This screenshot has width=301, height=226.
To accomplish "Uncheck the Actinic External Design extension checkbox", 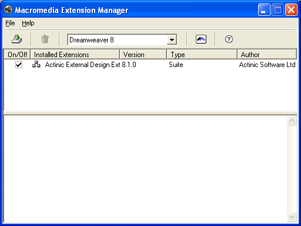I will tap(19, 65).
